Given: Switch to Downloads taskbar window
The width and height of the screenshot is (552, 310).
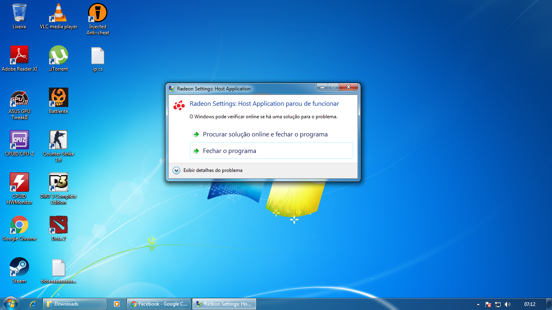Looking at the screenshot, I should (x=75, y=304).
